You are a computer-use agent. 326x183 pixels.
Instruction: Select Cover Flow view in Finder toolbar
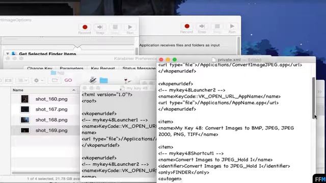[8, 80]
